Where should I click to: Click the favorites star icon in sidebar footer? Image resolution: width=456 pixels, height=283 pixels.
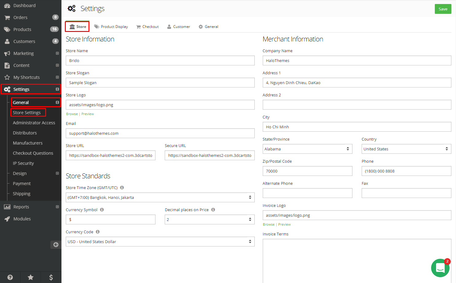click(31, 277)
